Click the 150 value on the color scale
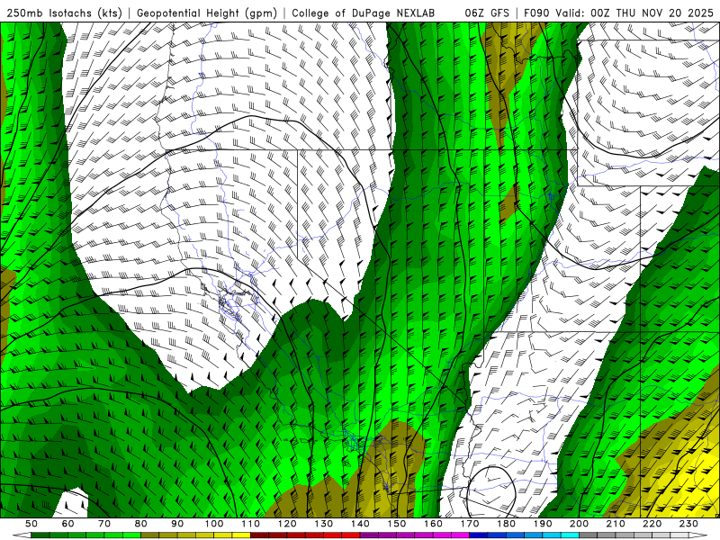 397,524
